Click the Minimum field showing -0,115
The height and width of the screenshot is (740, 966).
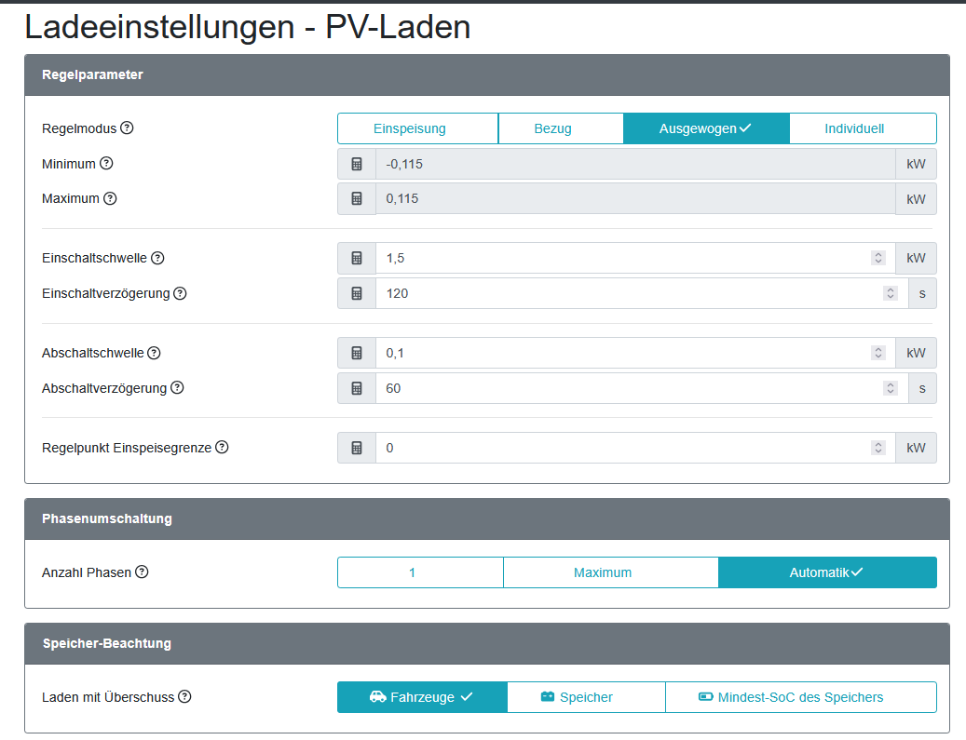point(635,164)
